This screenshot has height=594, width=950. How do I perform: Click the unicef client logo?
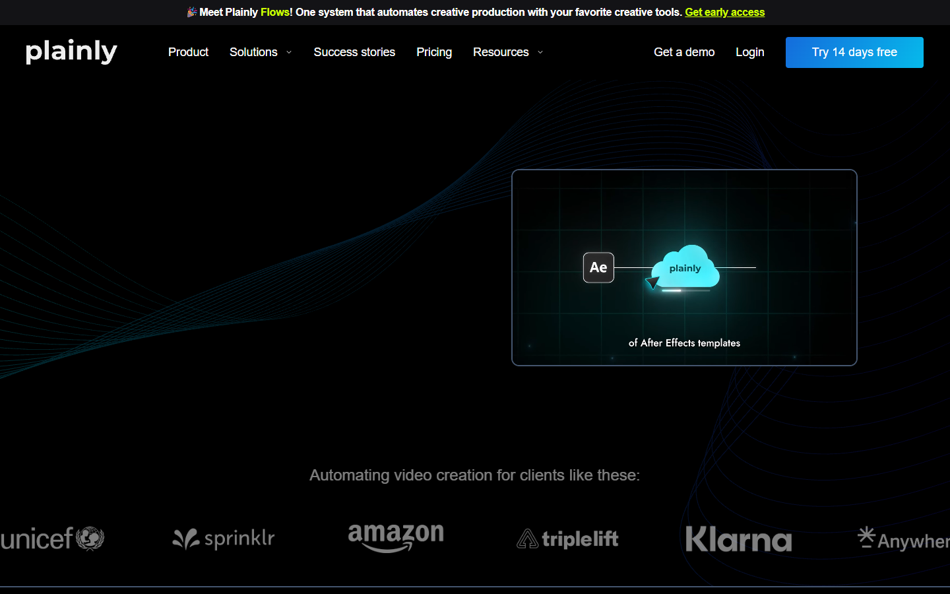pyautogui.click(x=53, y=539)
